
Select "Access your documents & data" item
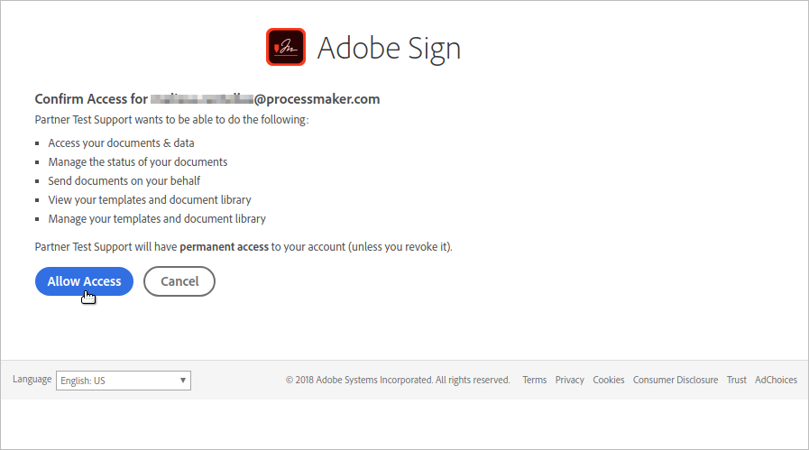point(121,142)
